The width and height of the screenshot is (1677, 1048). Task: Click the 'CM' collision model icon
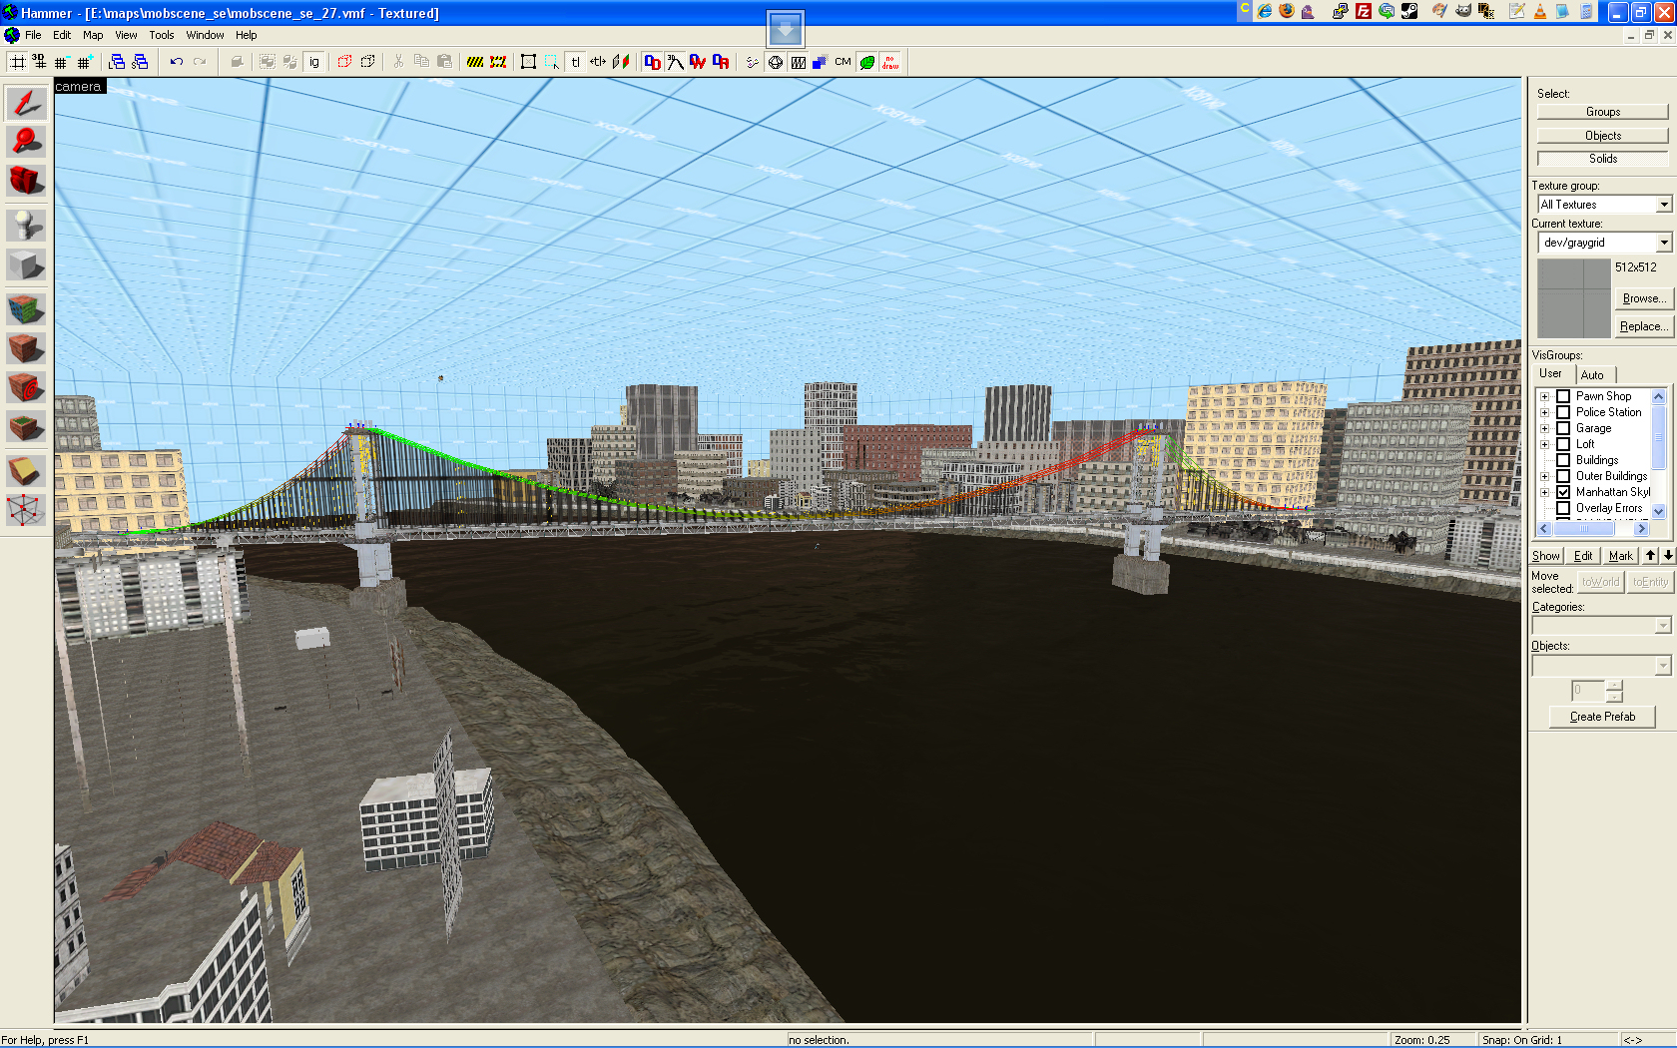pyautogui.click(x=842, y=62)
